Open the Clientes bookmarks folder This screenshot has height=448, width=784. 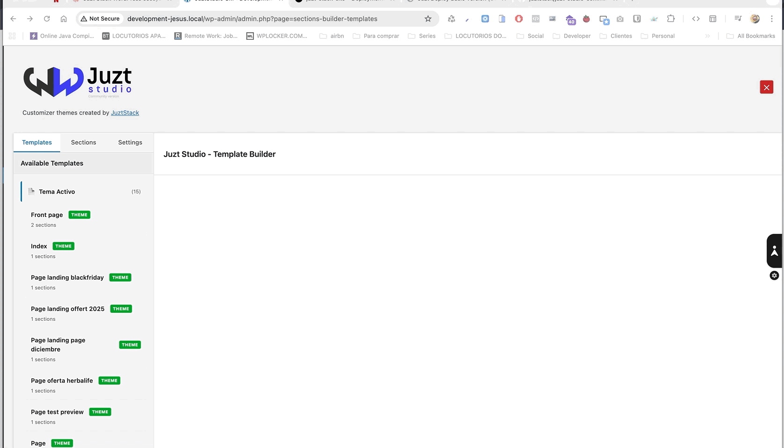(x=615, y=36)
